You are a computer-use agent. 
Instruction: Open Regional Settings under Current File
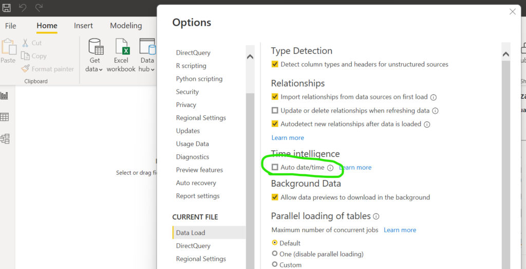pos(201,259)
